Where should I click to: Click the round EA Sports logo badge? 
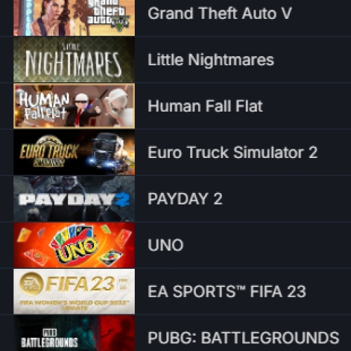32,284
